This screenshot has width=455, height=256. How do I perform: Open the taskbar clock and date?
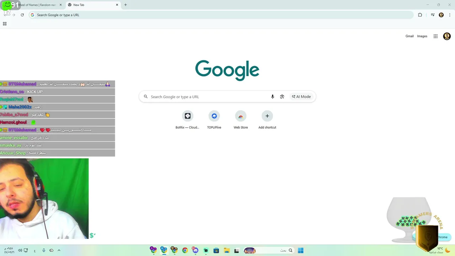9,250
